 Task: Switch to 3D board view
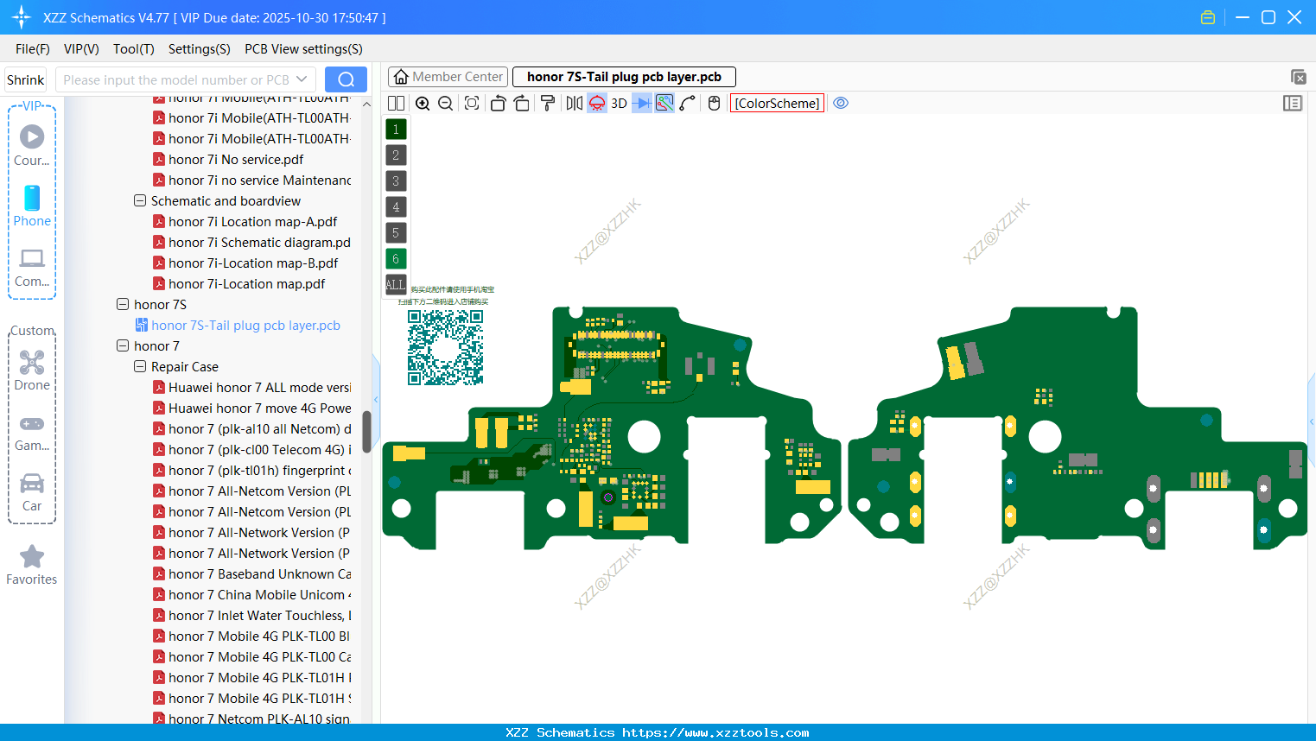619,104
